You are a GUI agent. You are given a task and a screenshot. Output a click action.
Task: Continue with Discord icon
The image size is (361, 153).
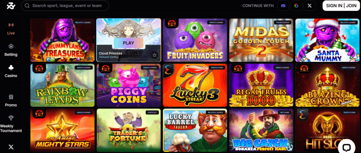click(283, 6)
